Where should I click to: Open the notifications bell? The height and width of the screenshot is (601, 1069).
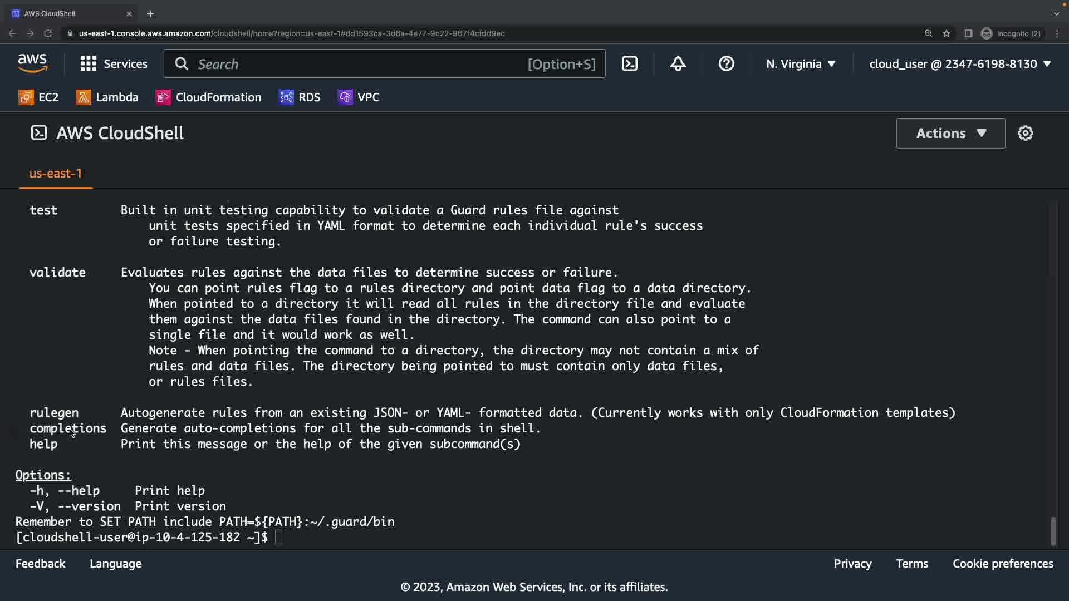pyautogui.click(x=678, y=64)
